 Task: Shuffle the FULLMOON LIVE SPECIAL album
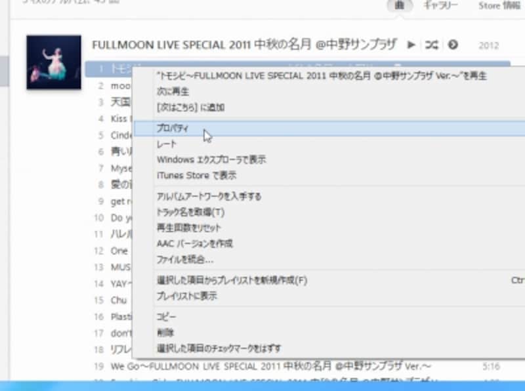(431, 45)
